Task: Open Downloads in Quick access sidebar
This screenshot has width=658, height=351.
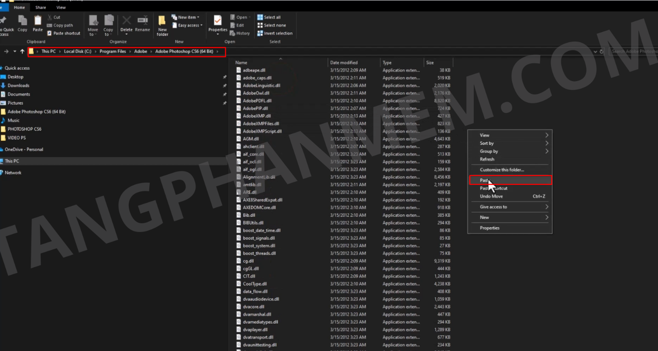Action: coord(18,85)
